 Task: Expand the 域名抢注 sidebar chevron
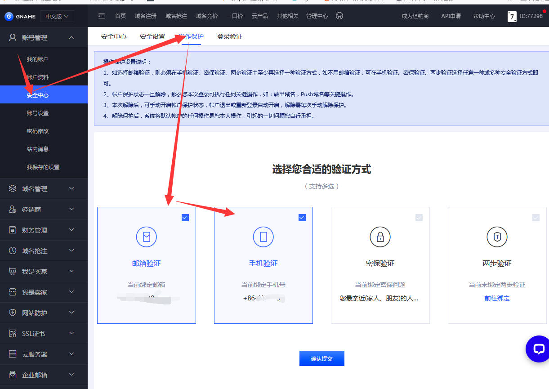(71, 251)
